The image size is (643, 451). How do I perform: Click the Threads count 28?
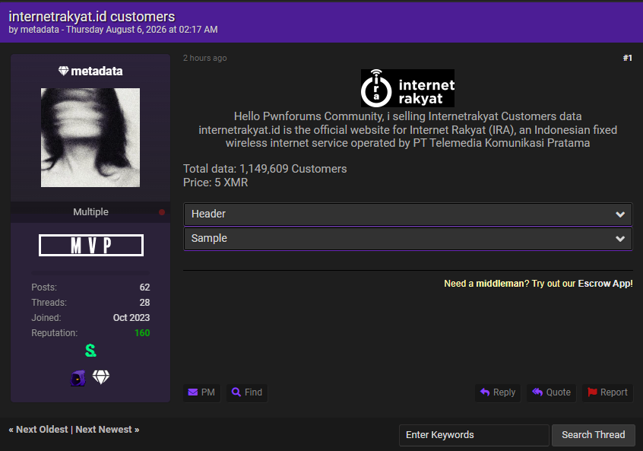[x=144, y=303]
